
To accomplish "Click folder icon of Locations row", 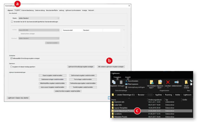I will 113,114.
